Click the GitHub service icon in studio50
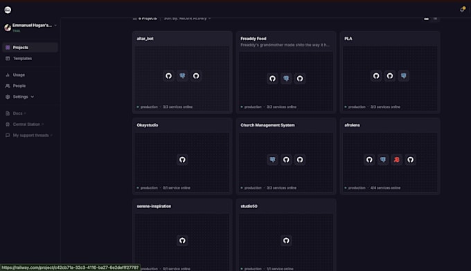The height and width of the screenshot is (271, 471). click(286, 241)
